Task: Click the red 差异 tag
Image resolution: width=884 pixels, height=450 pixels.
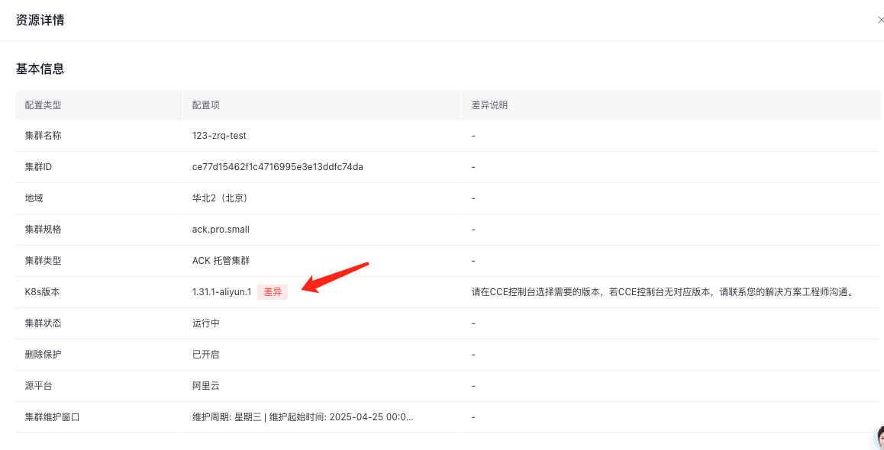Action: click(x=273, y=292)
